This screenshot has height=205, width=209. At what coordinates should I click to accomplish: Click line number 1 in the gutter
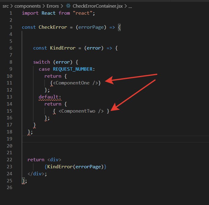11,13
